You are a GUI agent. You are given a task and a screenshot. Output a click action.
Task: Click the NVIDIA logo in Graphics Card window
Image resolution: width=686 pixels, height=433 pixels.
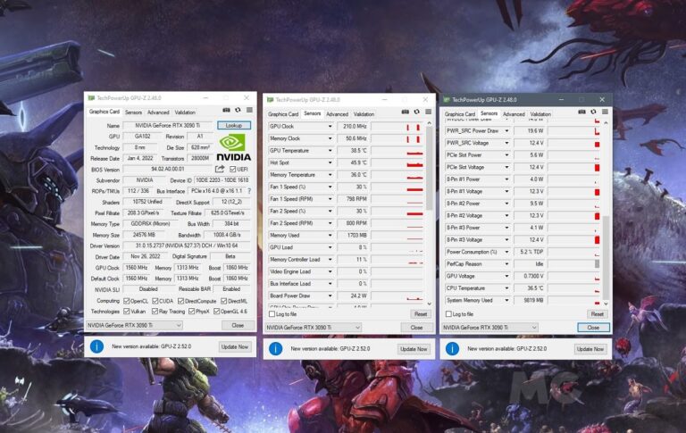click(234, 146)
